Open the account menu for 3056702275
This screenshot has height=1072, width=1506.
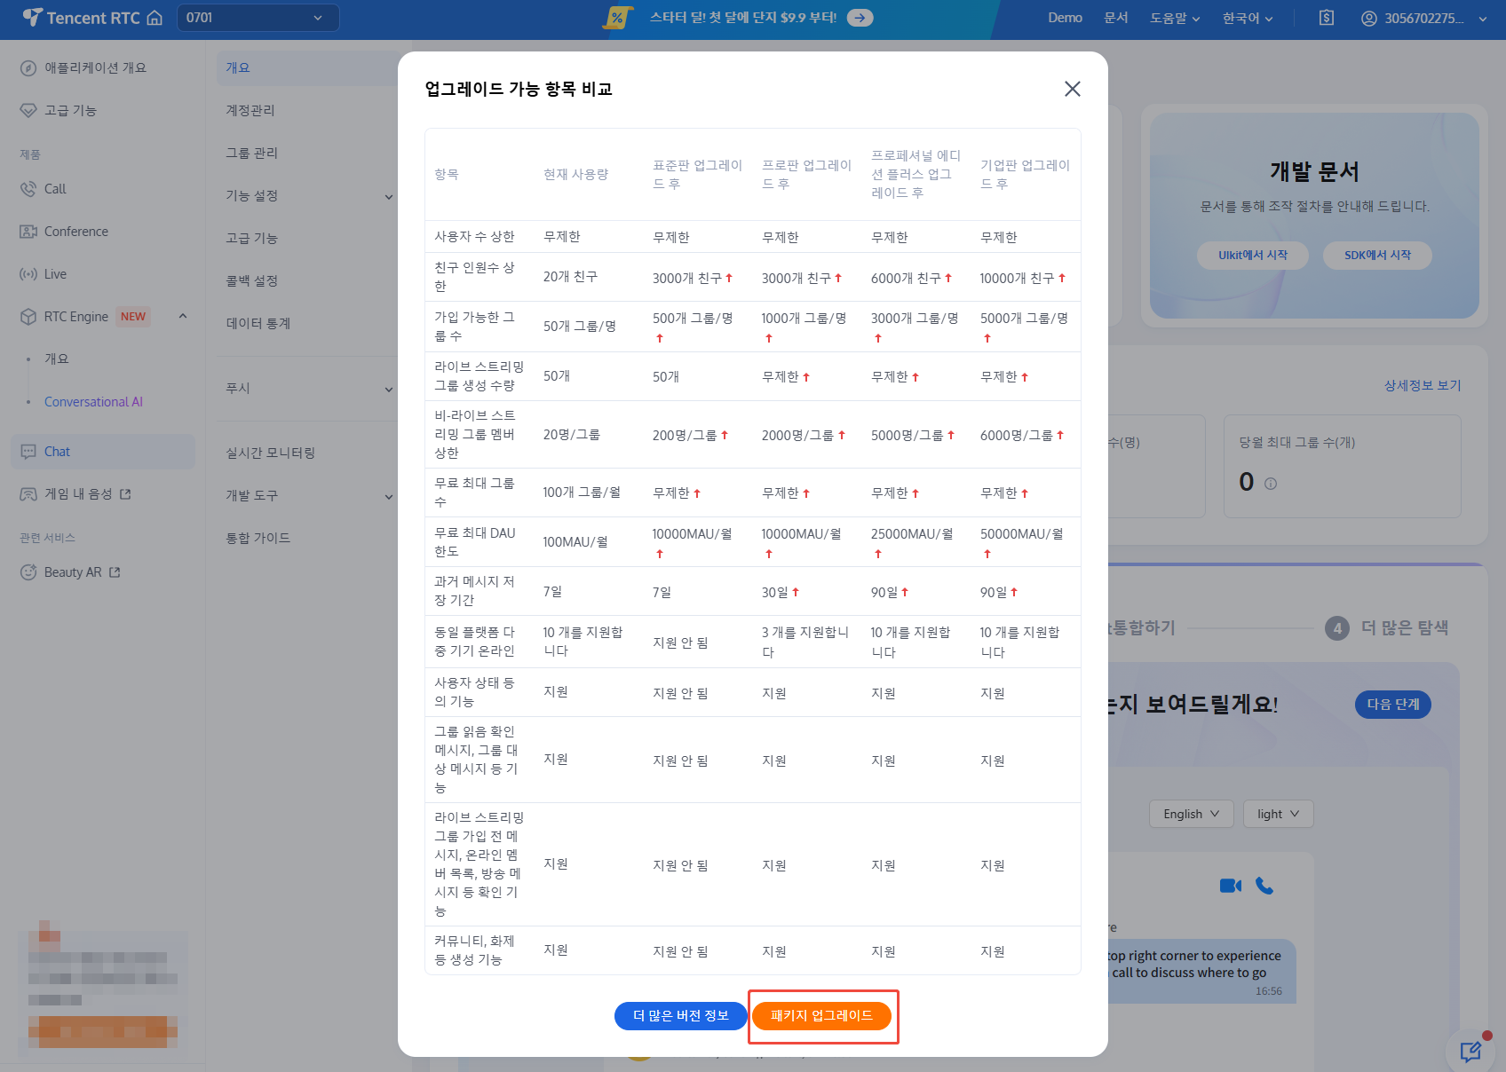[1423, 18]
